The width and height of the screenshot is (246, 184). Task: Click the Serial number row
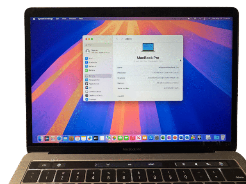(148, 88)
